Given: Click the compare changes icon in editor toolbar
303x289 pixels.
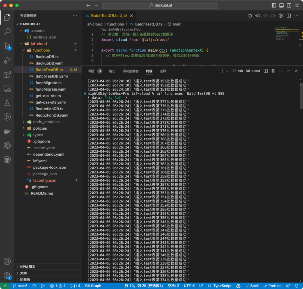Looking at the screenshot, I should pos(250,16).
